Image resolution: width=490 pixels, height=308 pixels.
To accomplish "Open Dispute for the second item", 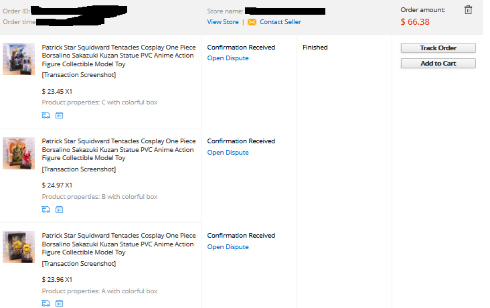I will click(x=228, y=152).
